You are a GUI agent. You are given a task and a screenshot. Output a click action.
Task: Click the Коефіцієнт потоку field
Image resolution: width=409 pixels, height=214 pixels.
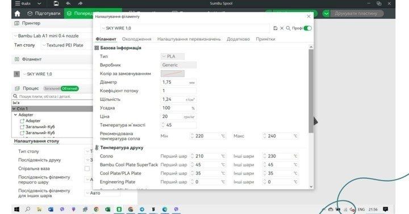[x=178, y=91]
